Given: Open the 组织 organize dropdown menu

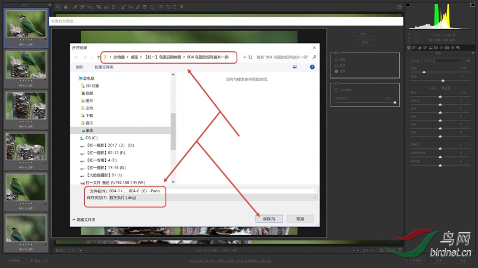Looking at the screenshot, I should coord(81,67).
